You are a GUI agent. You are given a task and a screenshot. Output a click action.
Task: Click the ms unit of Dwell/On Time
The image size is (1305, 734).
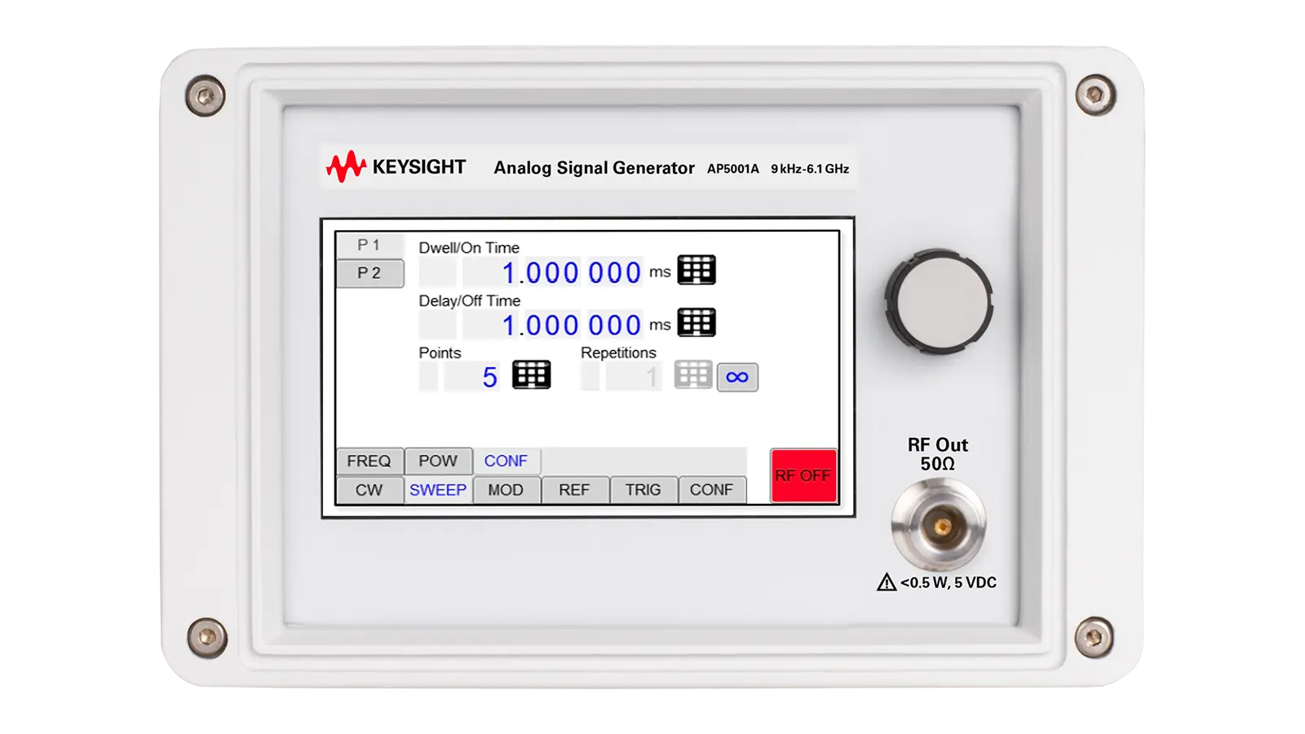tap(660, 272)
